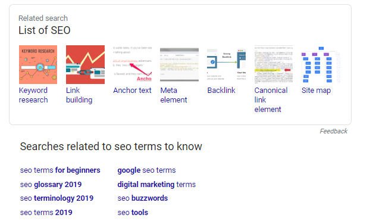The image size is (373, 221).
Task: Select the Backlink diagram thumbnail
Action: tap(227, 64)
